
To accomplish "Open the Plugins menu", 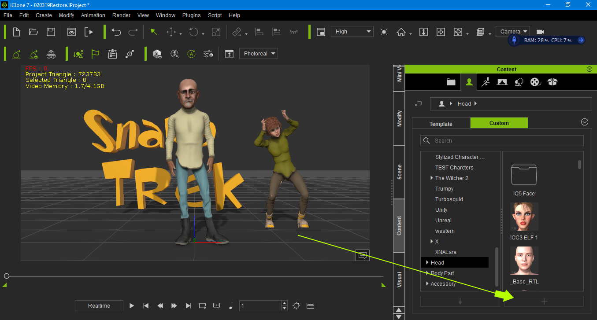I will pos(191,15).
